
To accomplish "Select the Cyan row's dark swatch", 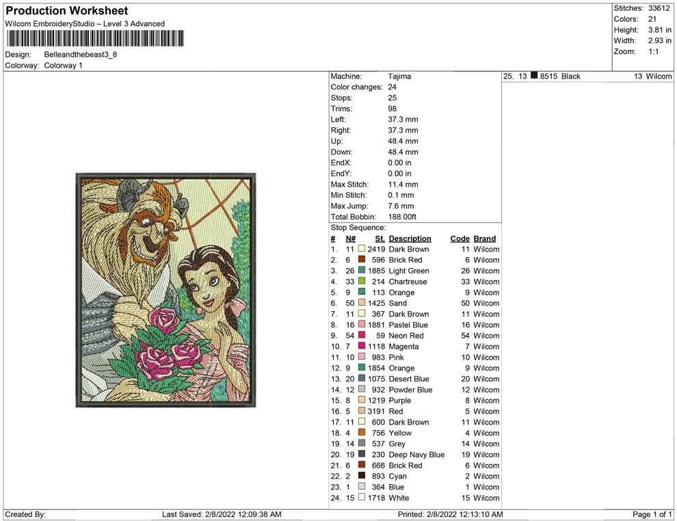I will 362,475.
